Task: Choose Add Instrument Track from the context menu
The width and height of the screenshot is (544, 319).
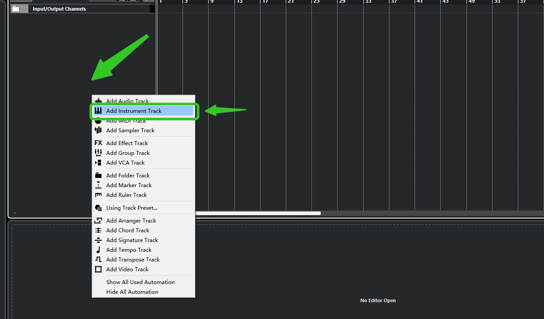Action: (144, 111)
